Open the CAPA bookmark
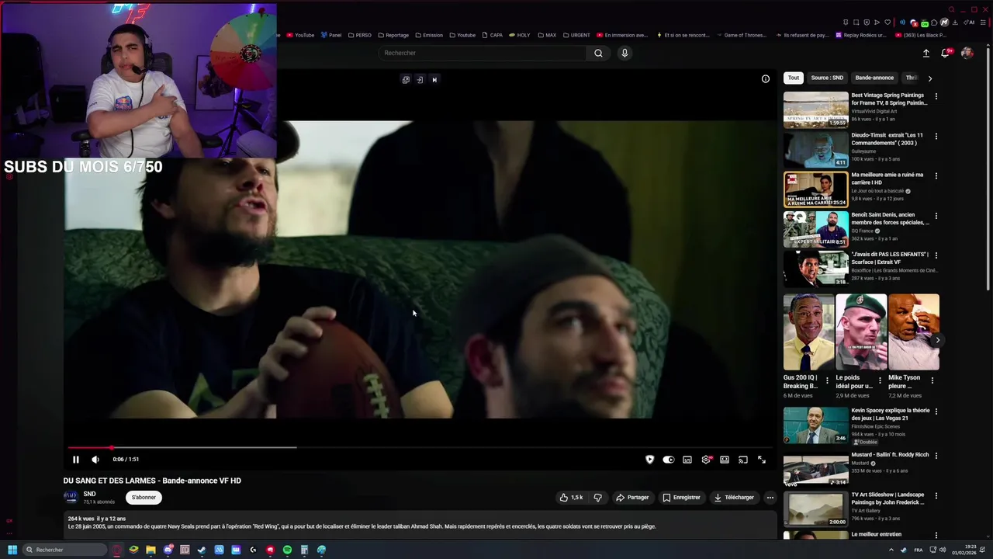This screenshot has height=559, width=993. [493, 35]
